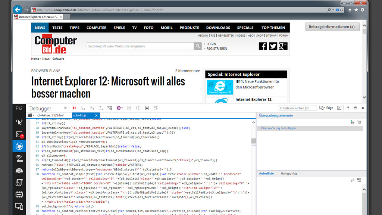Open the SPIELE navigation menu item
Screen dimensions: 382x215
[119, 28]
